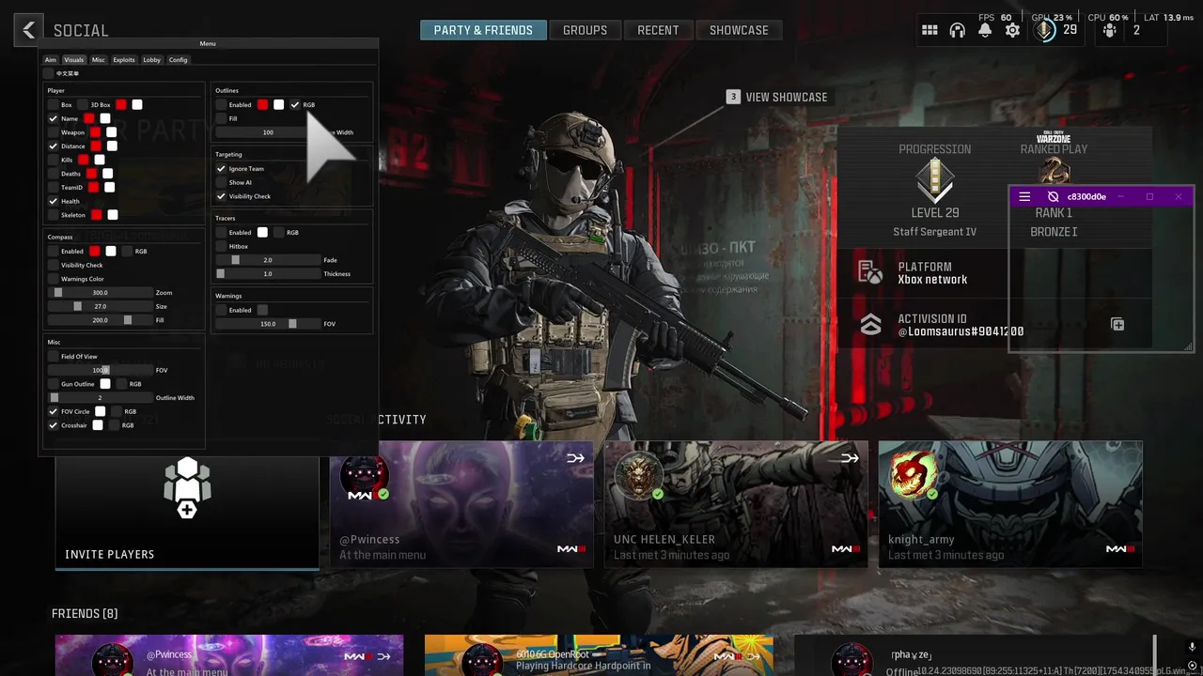Open knight_army recent player card

[x=1010, y=504]
